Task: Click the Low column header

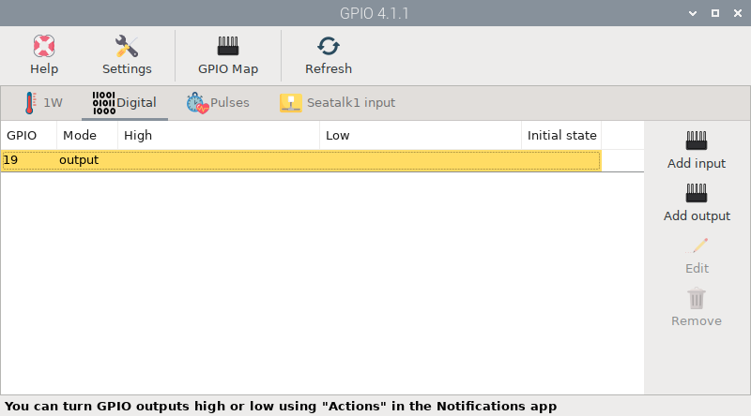Action: 420,135
